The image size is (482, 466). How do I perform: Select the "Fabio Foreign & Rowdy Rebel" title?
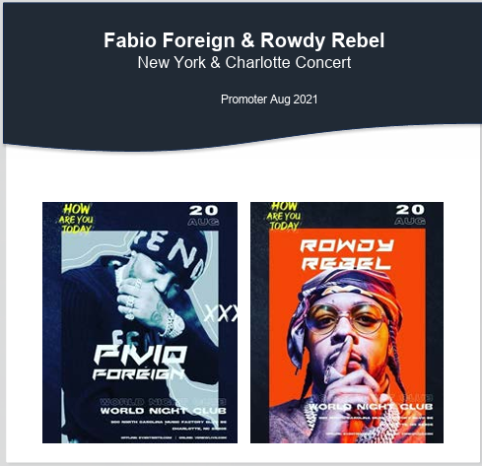click(x=243, y=40)
